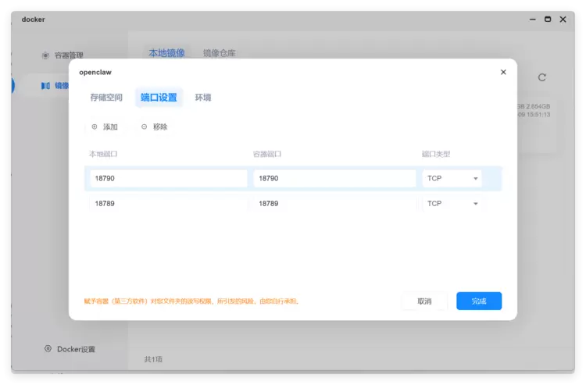This screenshot has height=385, width=586.
Task: Close the openclaw dialog with X
Action: pyautogui.click(x=503, y=72)
